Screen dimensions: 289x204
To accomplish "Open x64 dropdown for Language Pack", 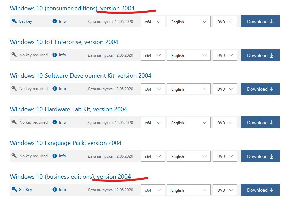I will (153, 156).
